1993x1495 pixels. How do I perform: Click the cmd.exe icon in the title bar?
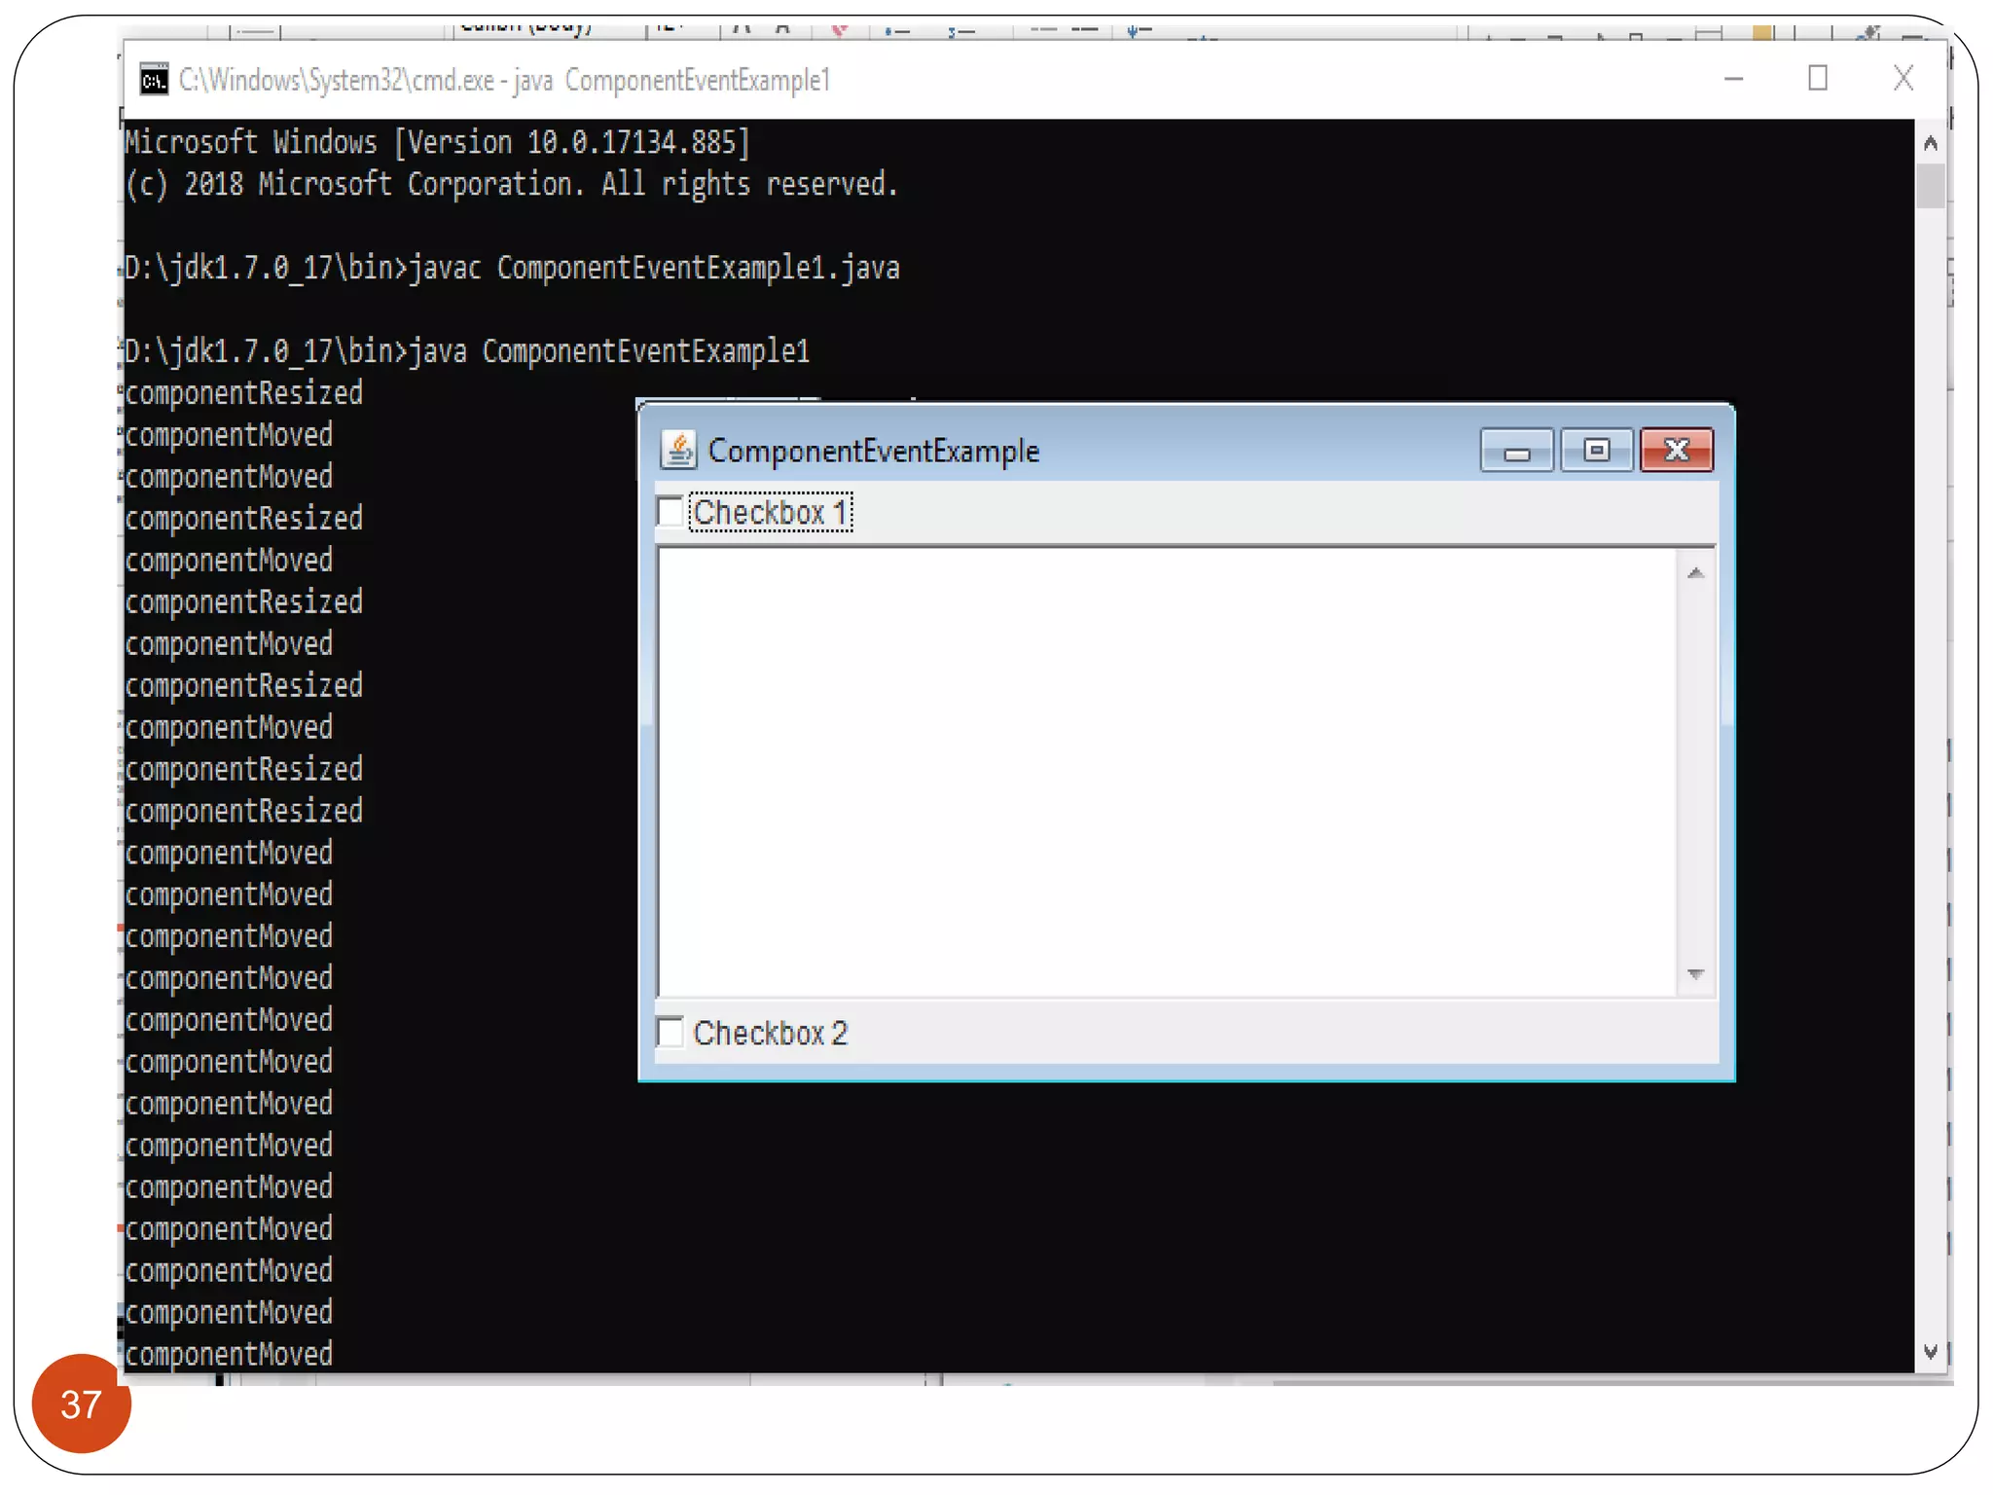point(154,80)
